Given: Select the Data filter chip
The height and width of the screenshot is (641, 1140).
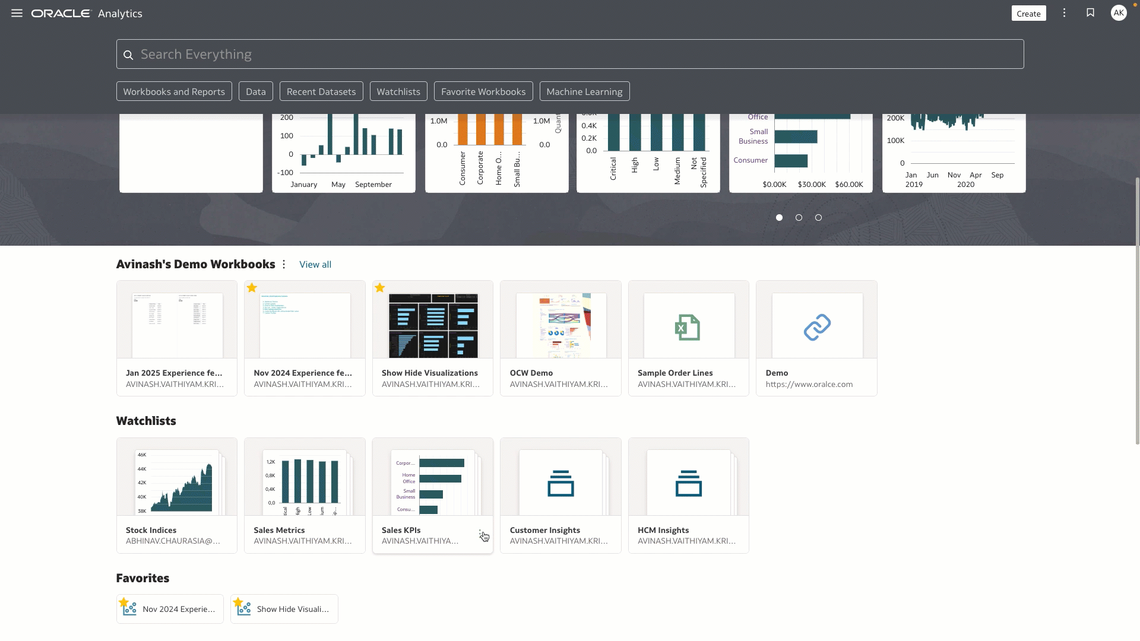Looking at the screenshot, I should pos(255,91).
